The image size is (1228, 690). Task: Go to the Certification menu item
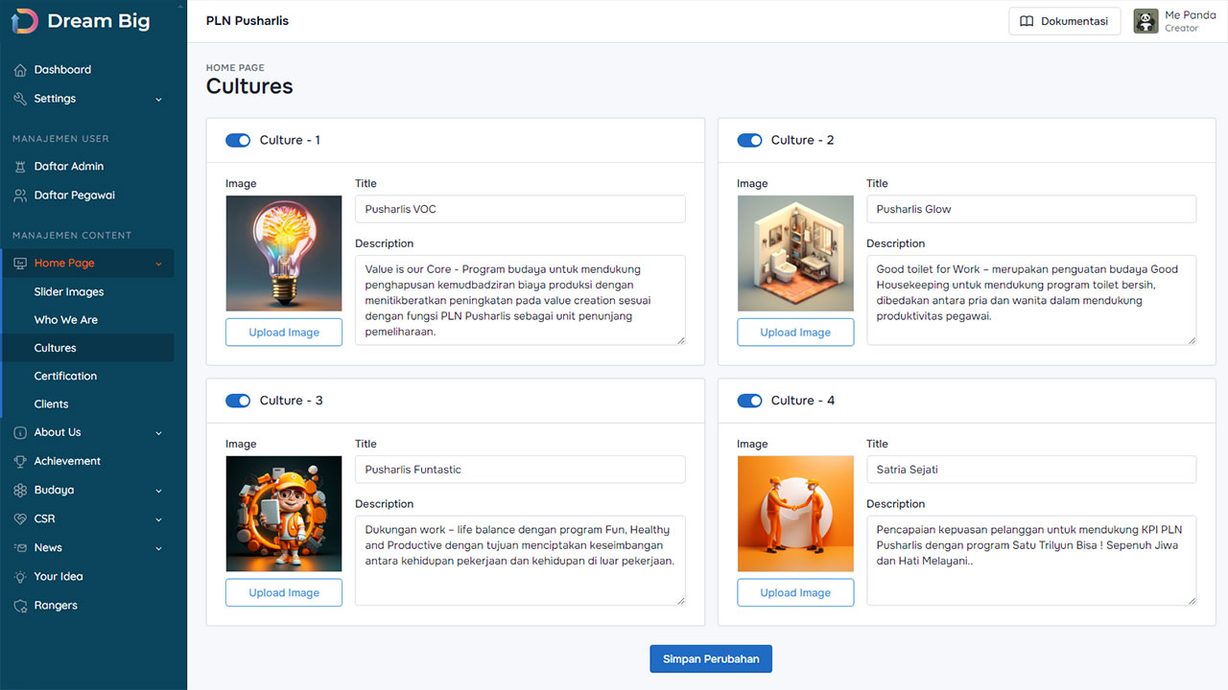[x=65, y=377]
